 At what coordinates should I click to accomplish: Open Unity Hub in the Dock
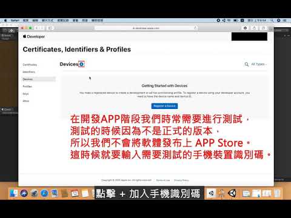(x=211, y=193)
